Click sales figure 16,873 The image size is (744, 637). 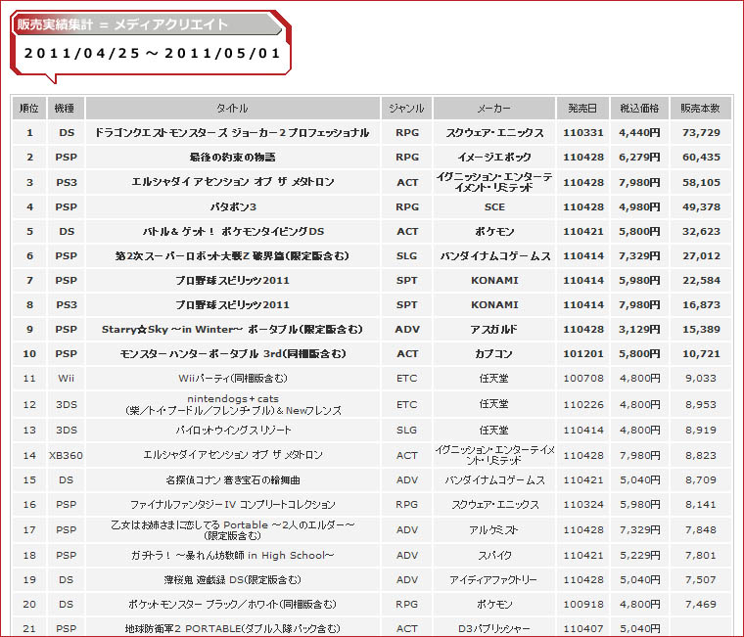pyautogui.click(x=701, y=305)
